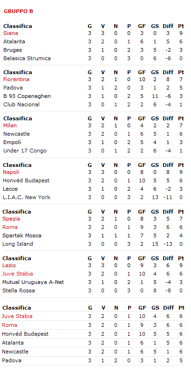Click Juve Stabia in Lazio's table

18,274
